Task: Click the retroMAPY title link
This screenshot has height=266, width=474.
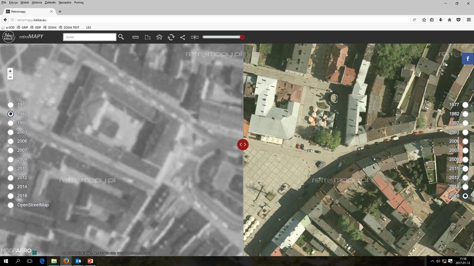Action: [x=31, y=36]
